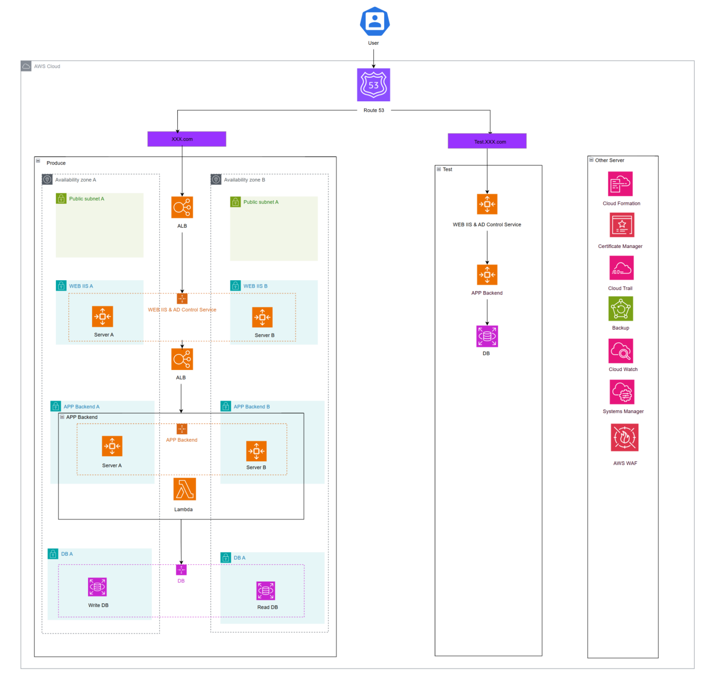Click the AWS WAF icon
727x684 pixels.
[x=624, y=438]
